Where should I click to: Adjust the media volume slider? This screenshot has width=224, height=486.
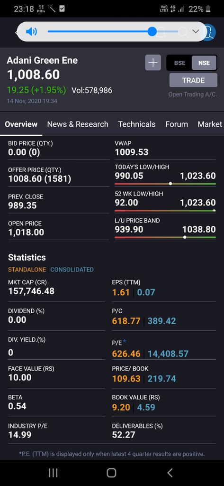click(113, 32)
